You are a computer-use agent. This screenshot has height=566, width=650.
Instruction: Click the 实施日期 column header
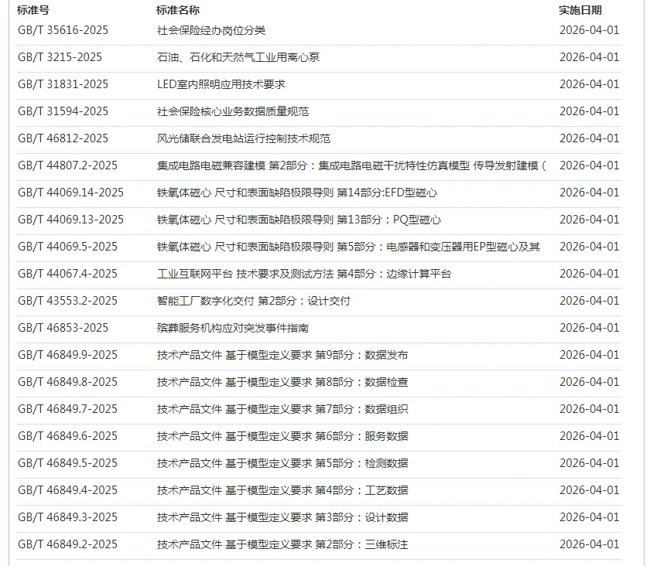coord(580,10)
